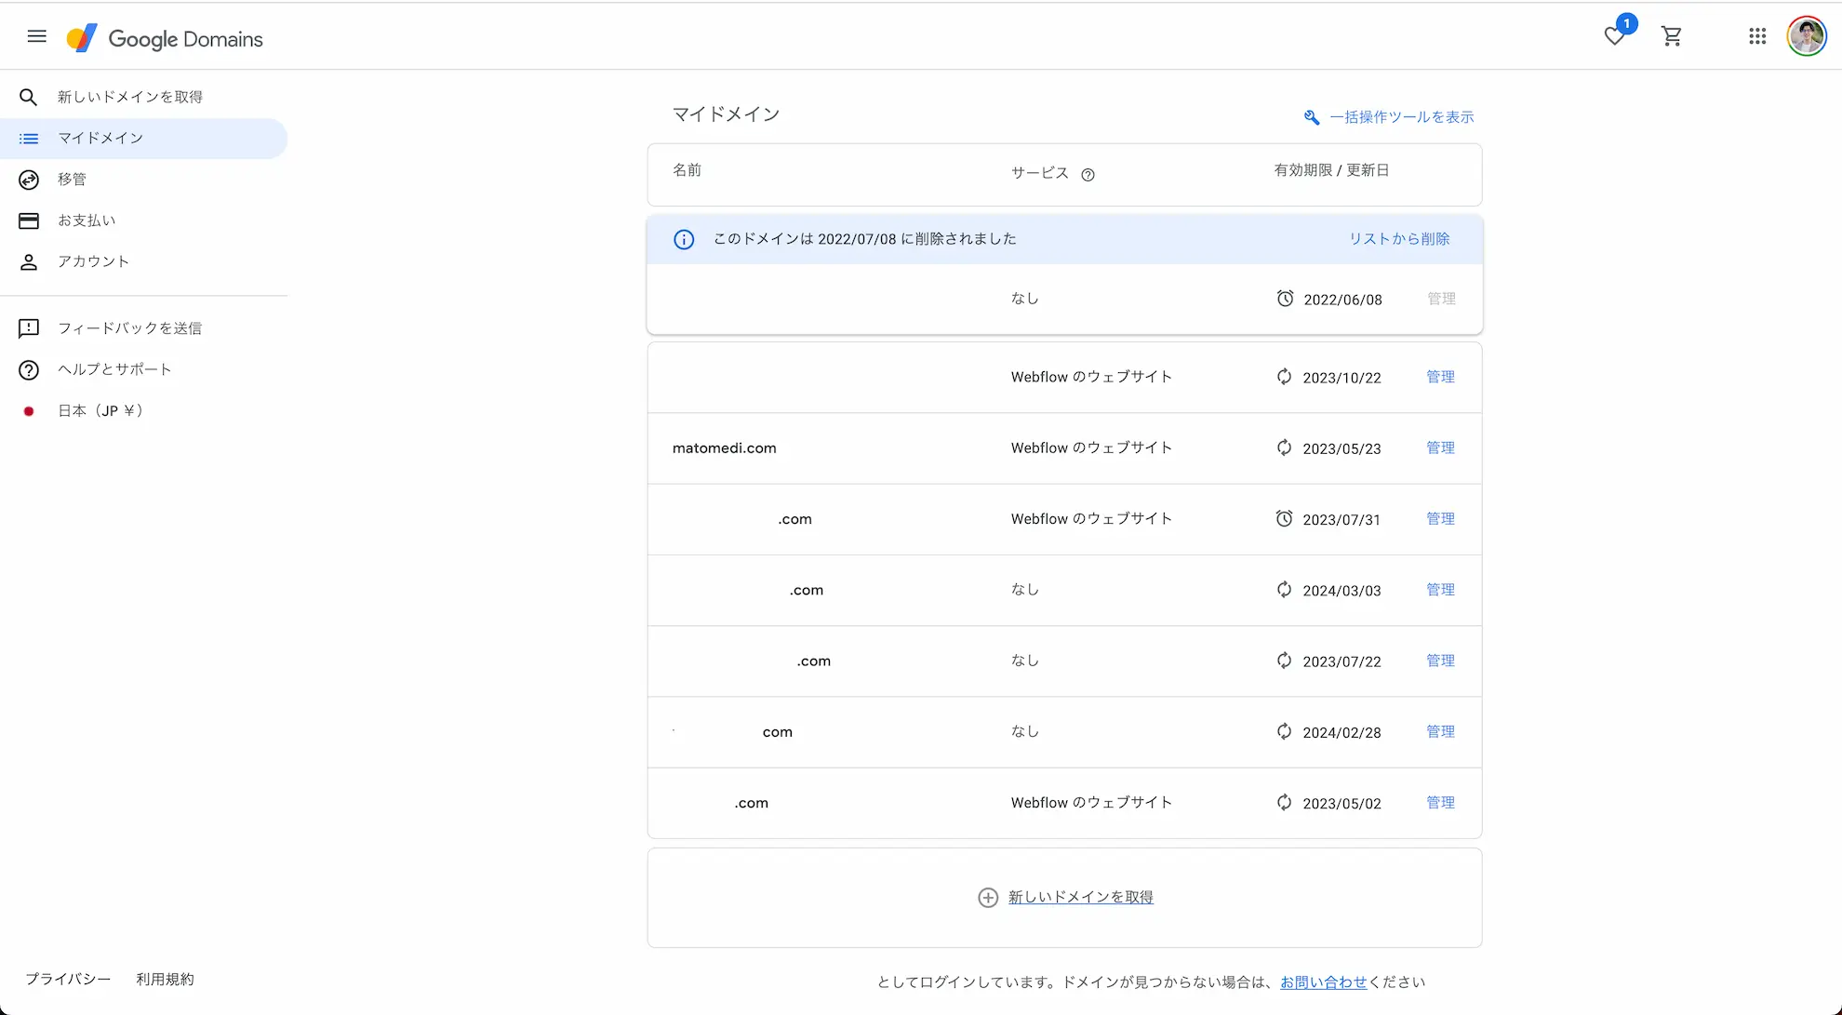Image resolution: width=1842 pixels, height=1015 pixels.
Task: Click 管理 for matomedi.com
Action: point(1440,447)
